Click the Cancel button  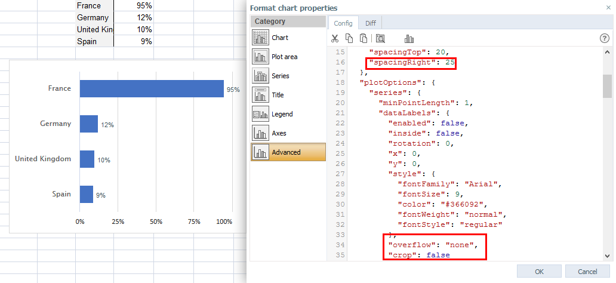coord(587,272)
